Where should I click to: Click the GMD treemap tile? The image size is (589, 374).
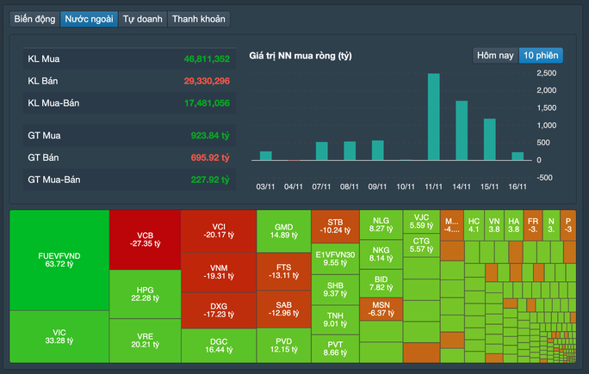coord(283,230)
